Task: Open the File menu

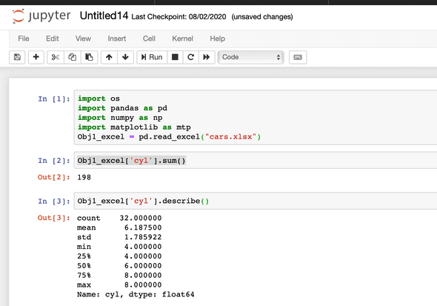Action: click(x=24, y=39)
